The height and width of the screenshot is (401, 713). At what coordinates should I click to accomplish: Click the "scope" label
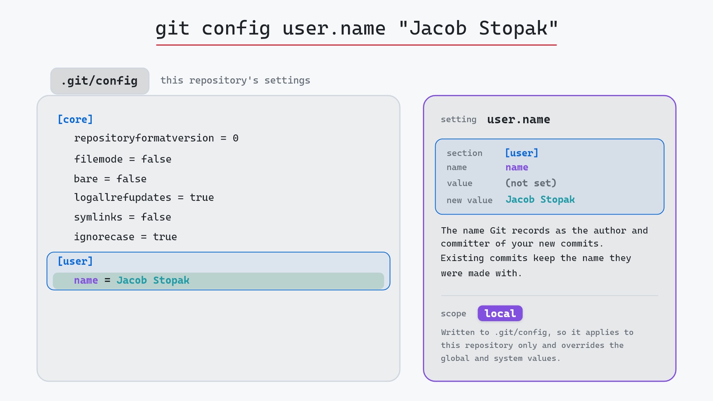point(453,314)
